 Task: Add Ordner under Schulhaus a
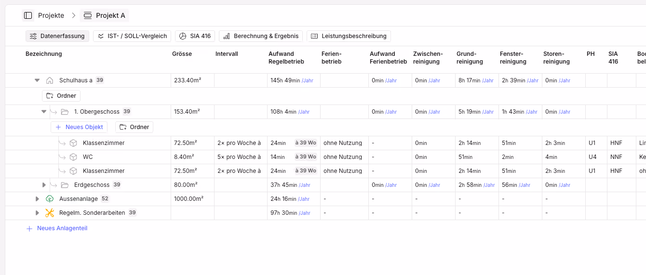coord(61,96)
